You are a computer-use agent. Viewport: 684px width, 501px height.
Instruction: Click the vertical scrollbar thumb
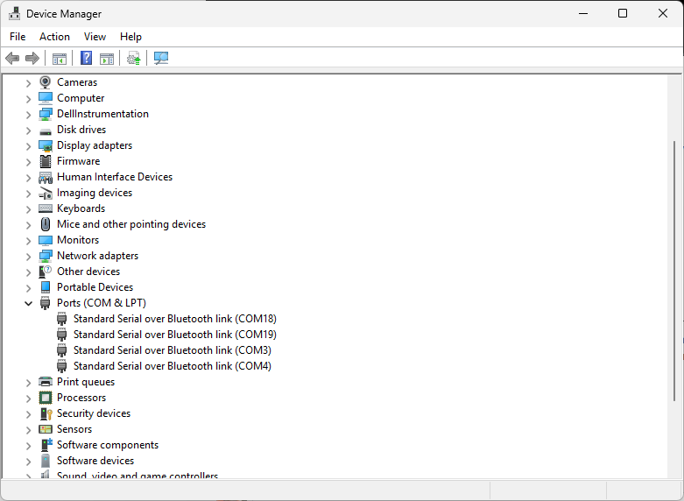click(x=674, y=271)
